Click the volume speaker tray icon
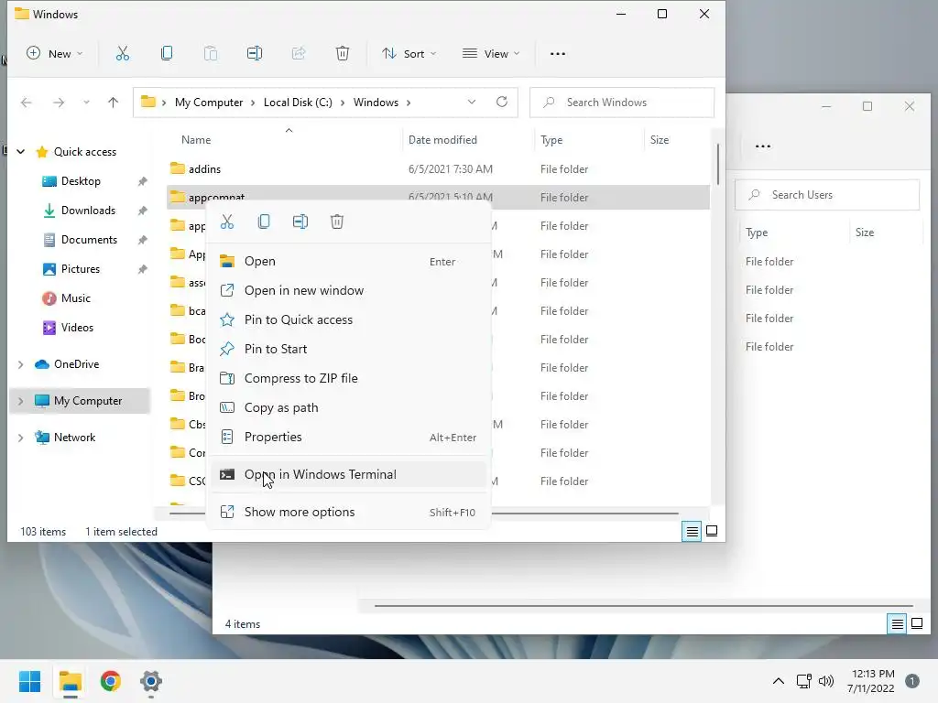 click(x=826, y=681)
